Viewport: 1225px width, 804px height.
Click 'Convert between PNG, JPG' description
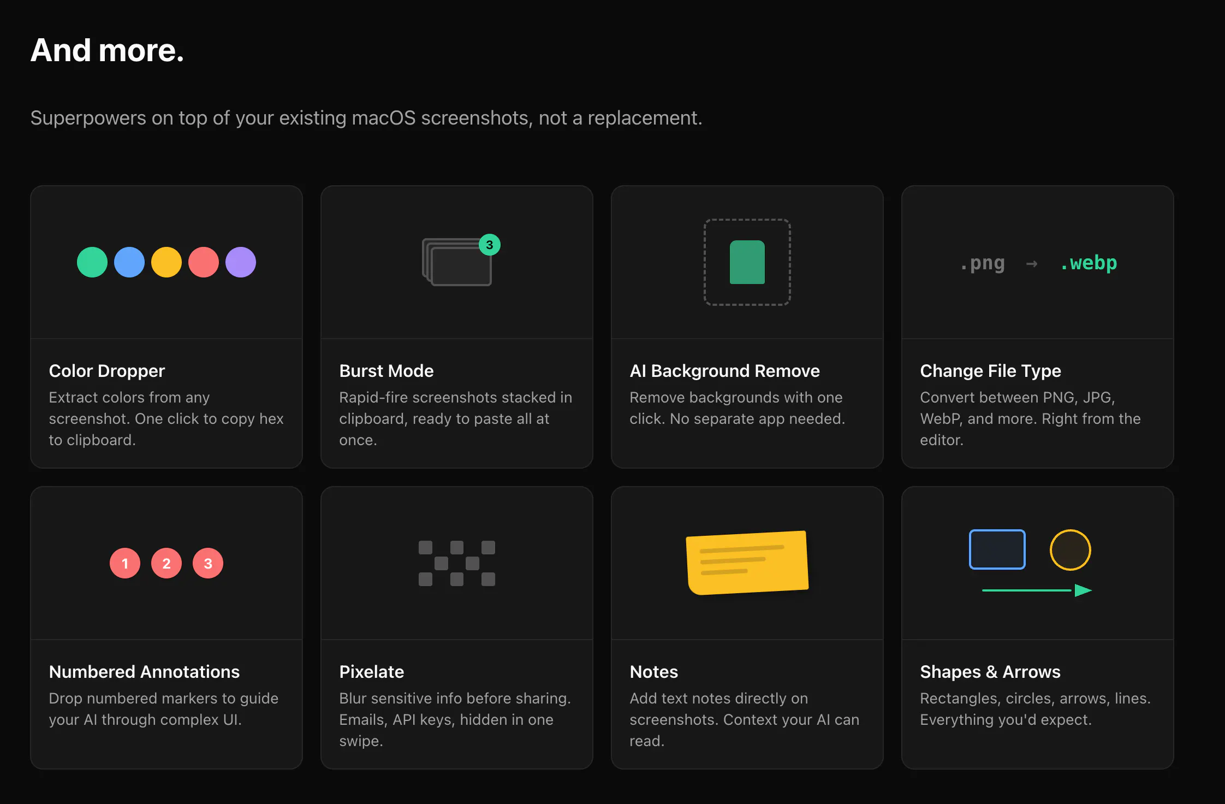coord(1031,418)
